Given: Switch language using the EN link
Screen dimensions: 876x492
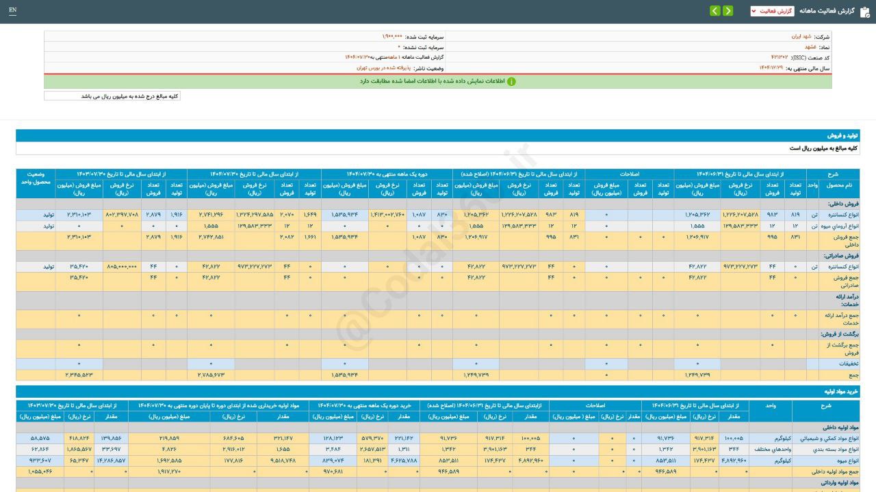Looking at the screenshot, I should click(12, 11).
